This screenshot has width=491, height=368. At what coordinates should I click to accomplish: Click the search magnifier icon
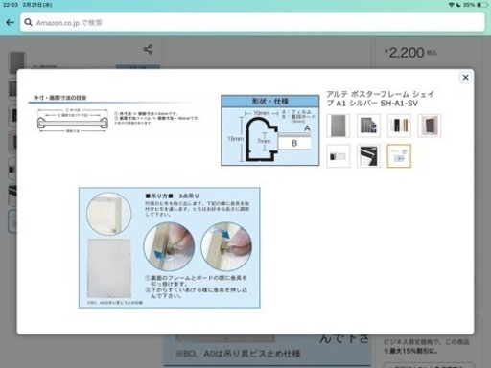pyautogui.click(x=28, y=22)
